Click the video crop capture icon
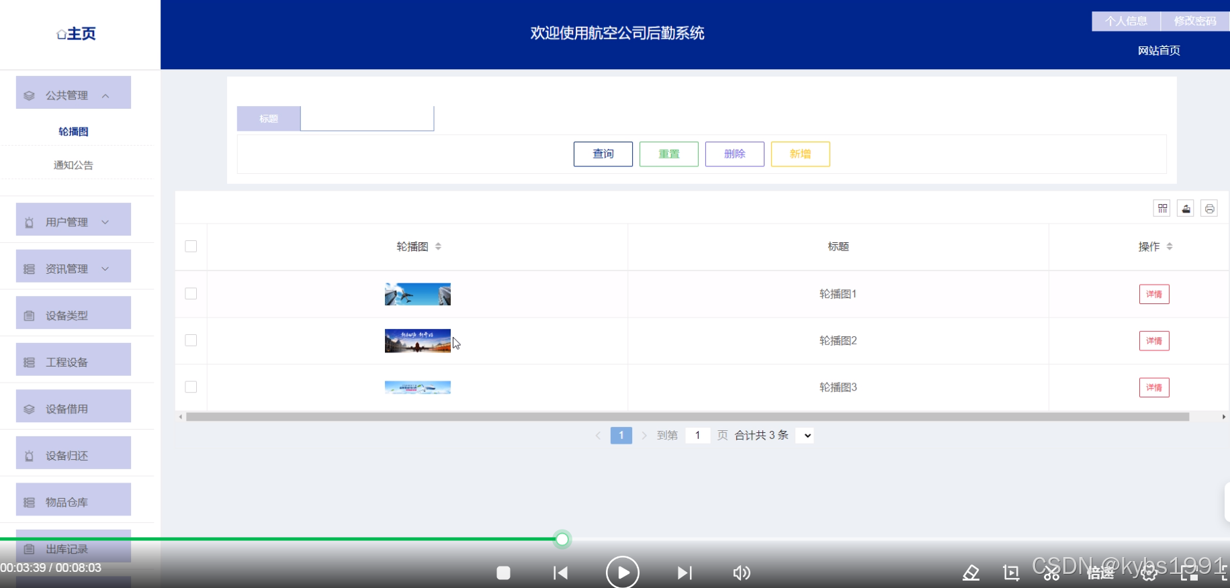This screenshot has height=588, width=1230. (x=1011, y=573)
